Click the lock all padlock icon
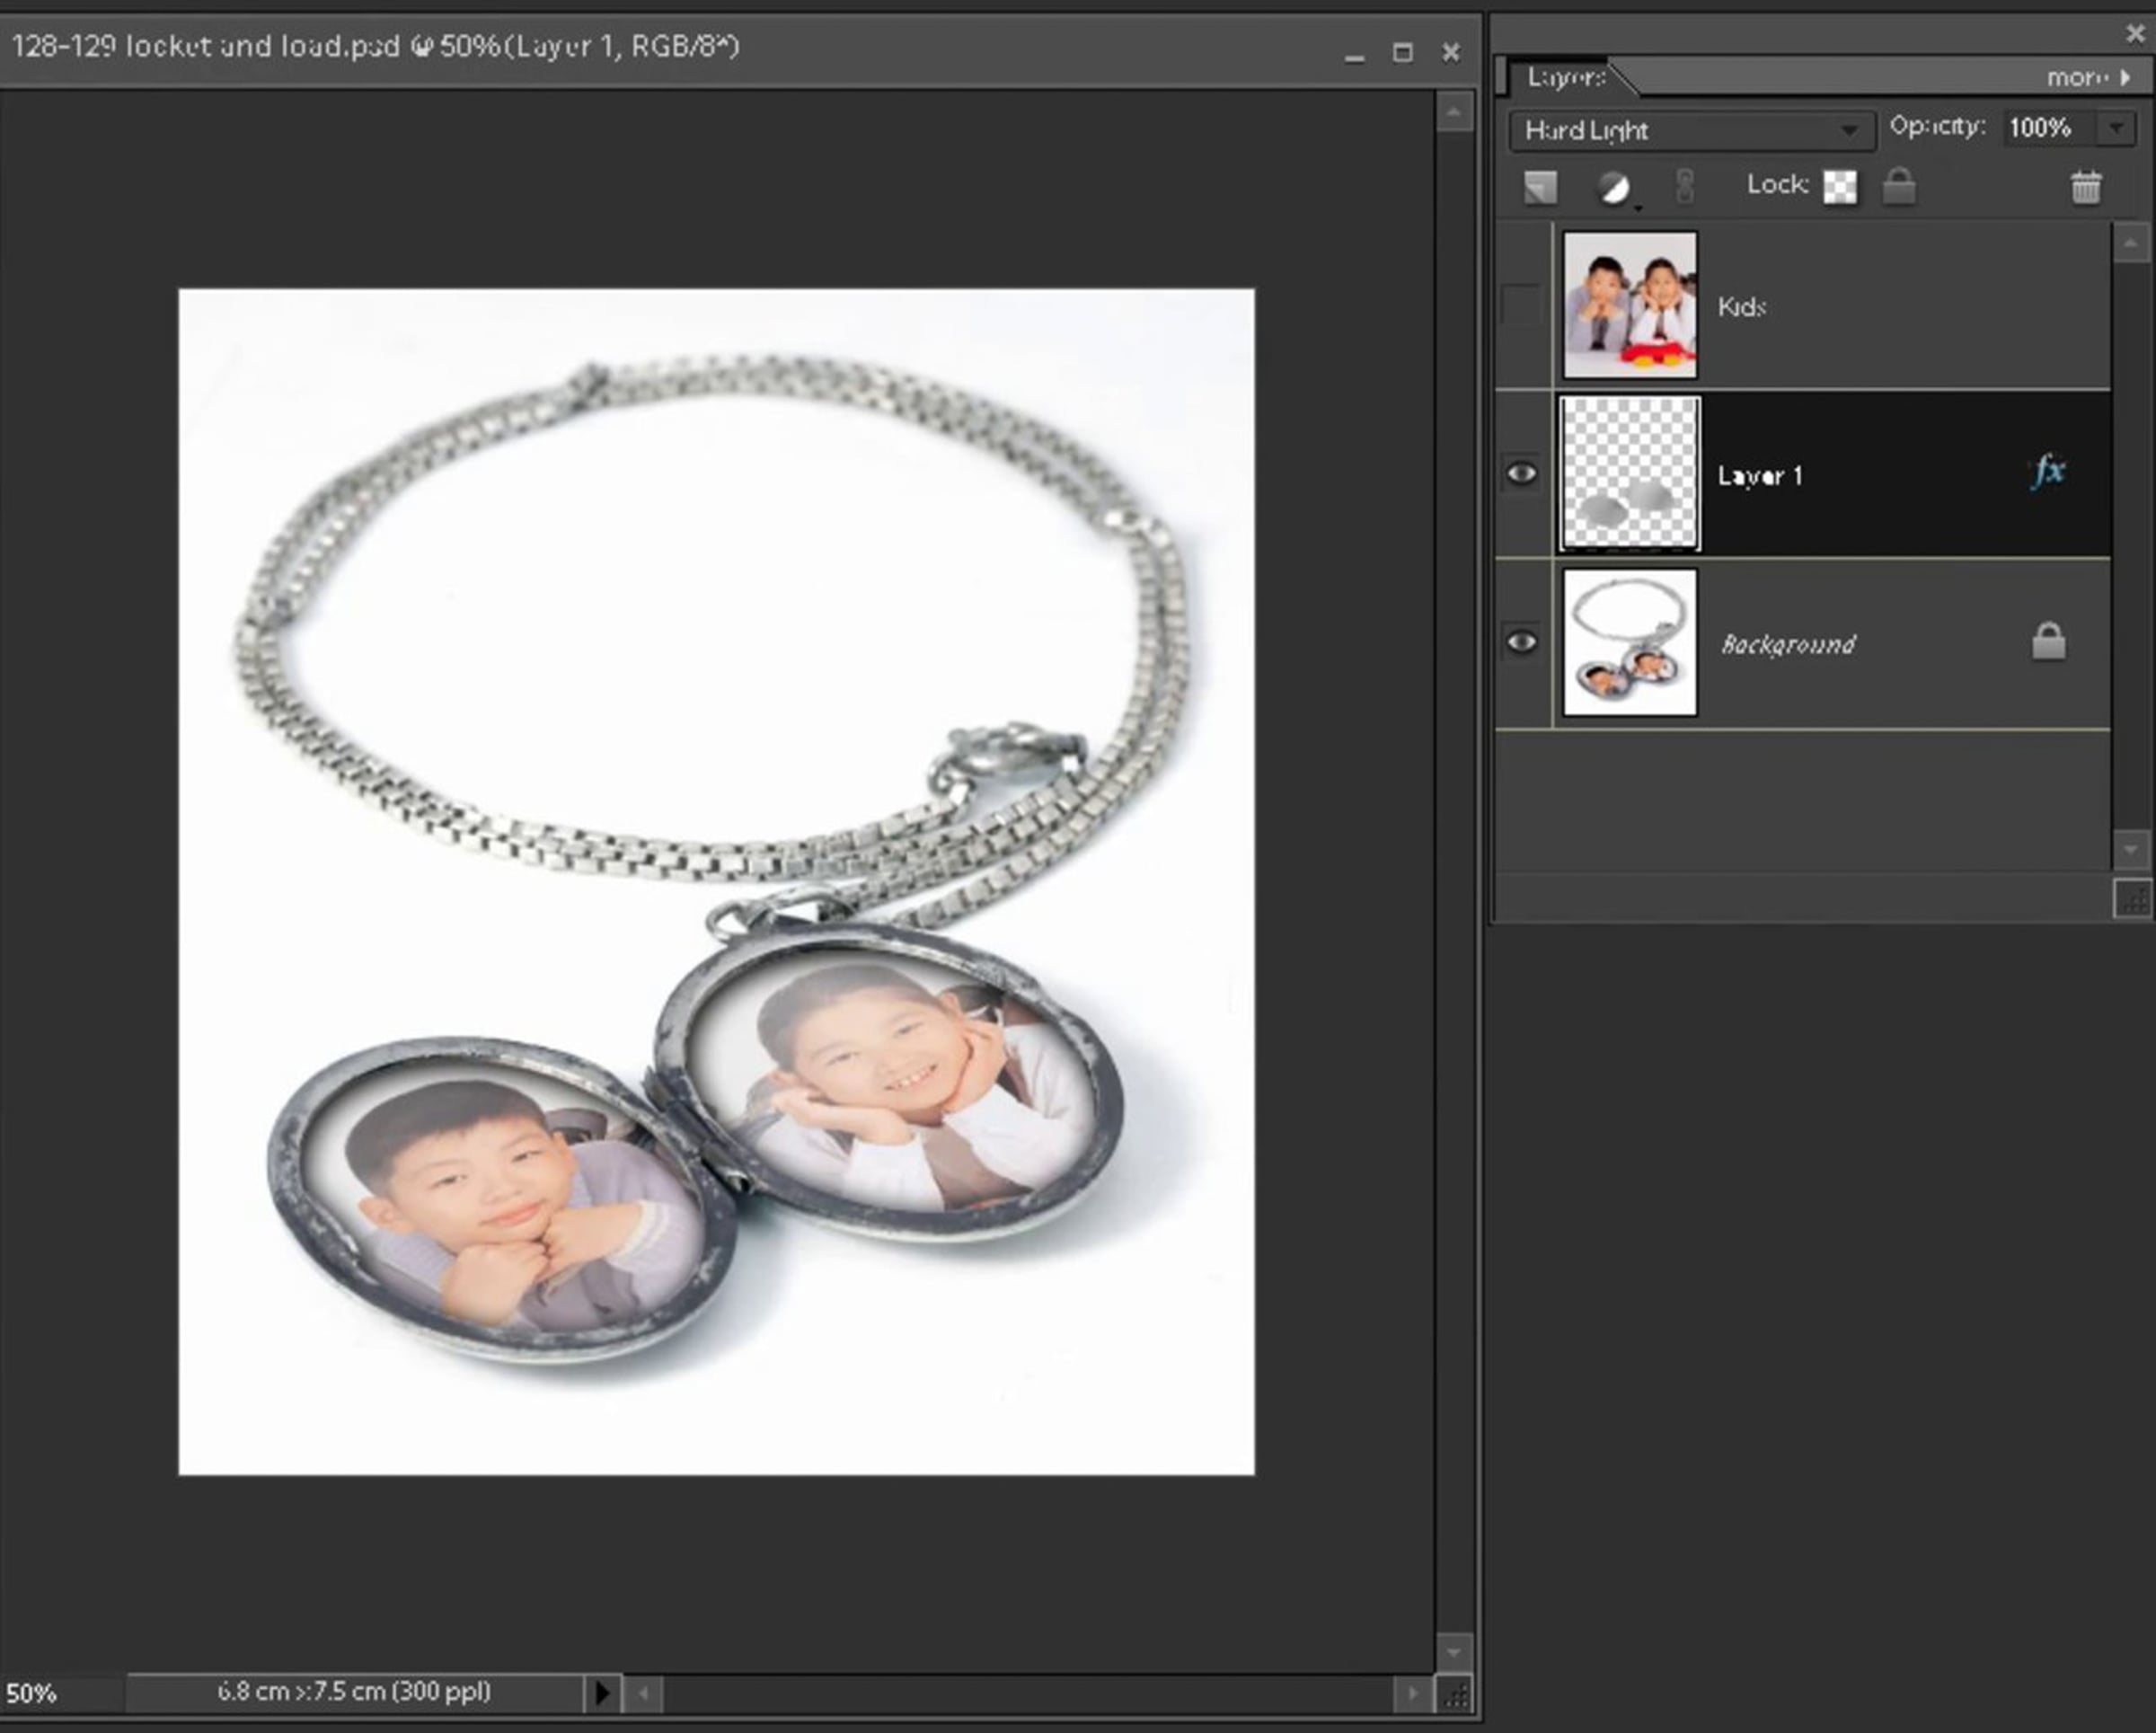 pos(1899,187)
